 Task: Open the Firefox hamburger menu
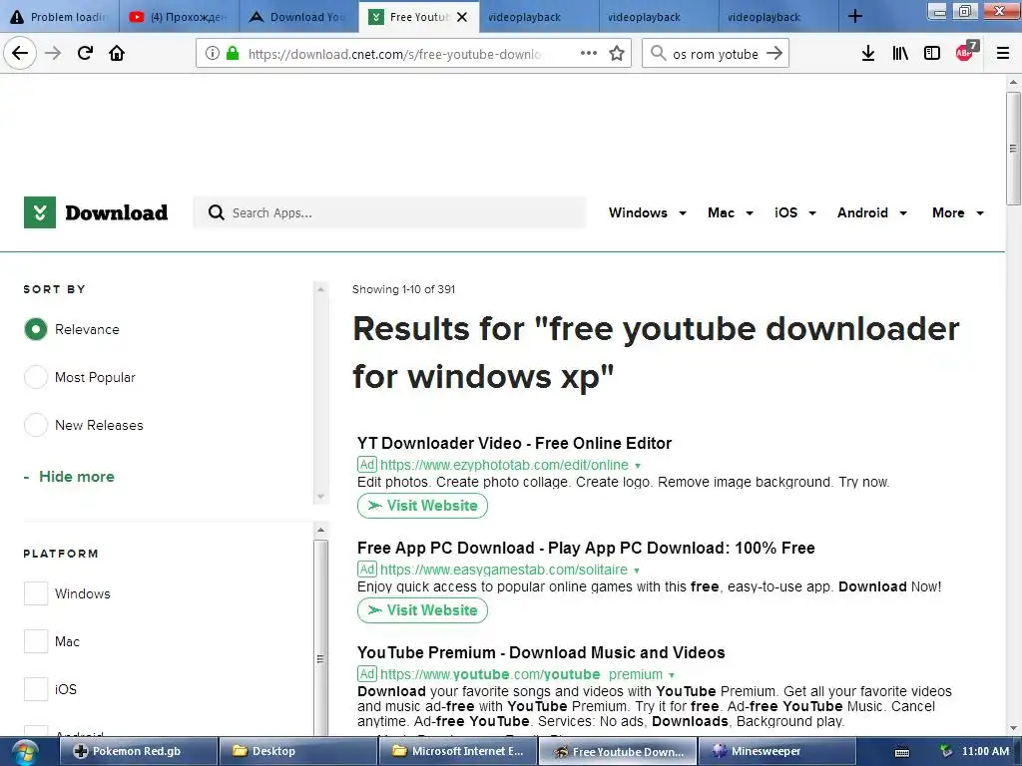coord(1003,53)
